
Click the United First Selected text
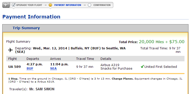tap(160, 67)
